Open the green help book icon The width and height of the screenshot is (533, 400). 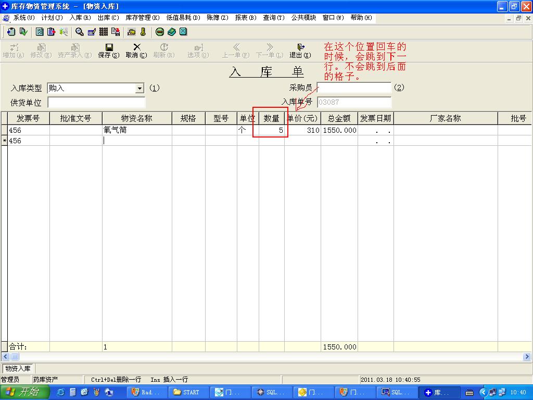click(x=171, y=32)
